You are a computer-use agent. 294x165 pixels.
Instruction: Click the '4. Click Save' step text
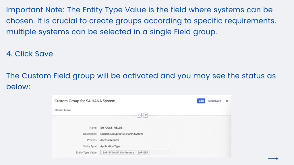point(30,54)
